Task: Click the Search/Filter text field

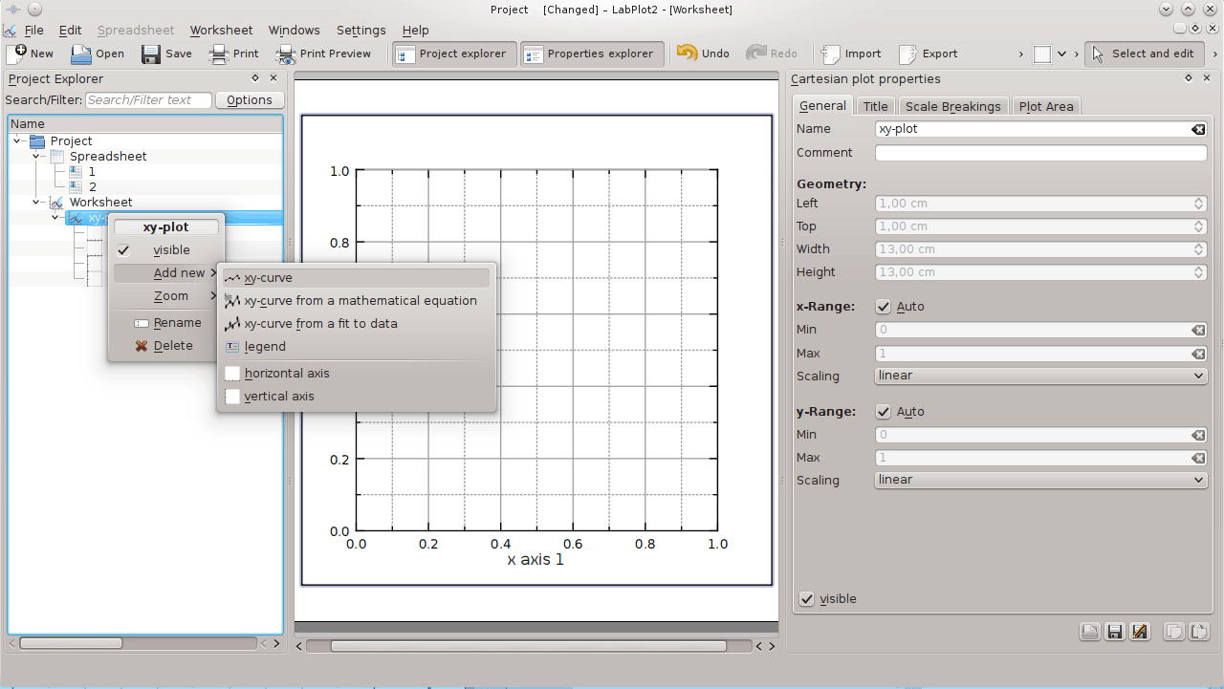Action: 148,100
